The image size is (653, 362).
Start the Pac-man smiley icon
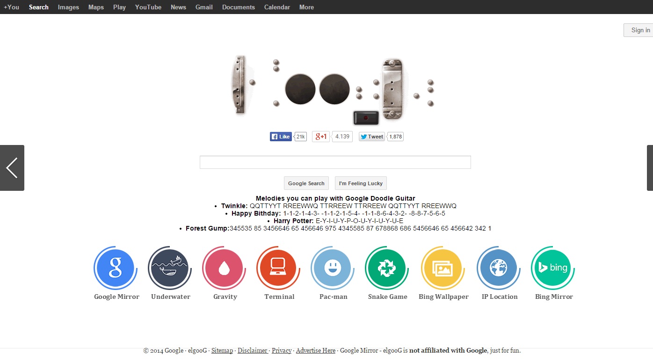click(333, 268)
